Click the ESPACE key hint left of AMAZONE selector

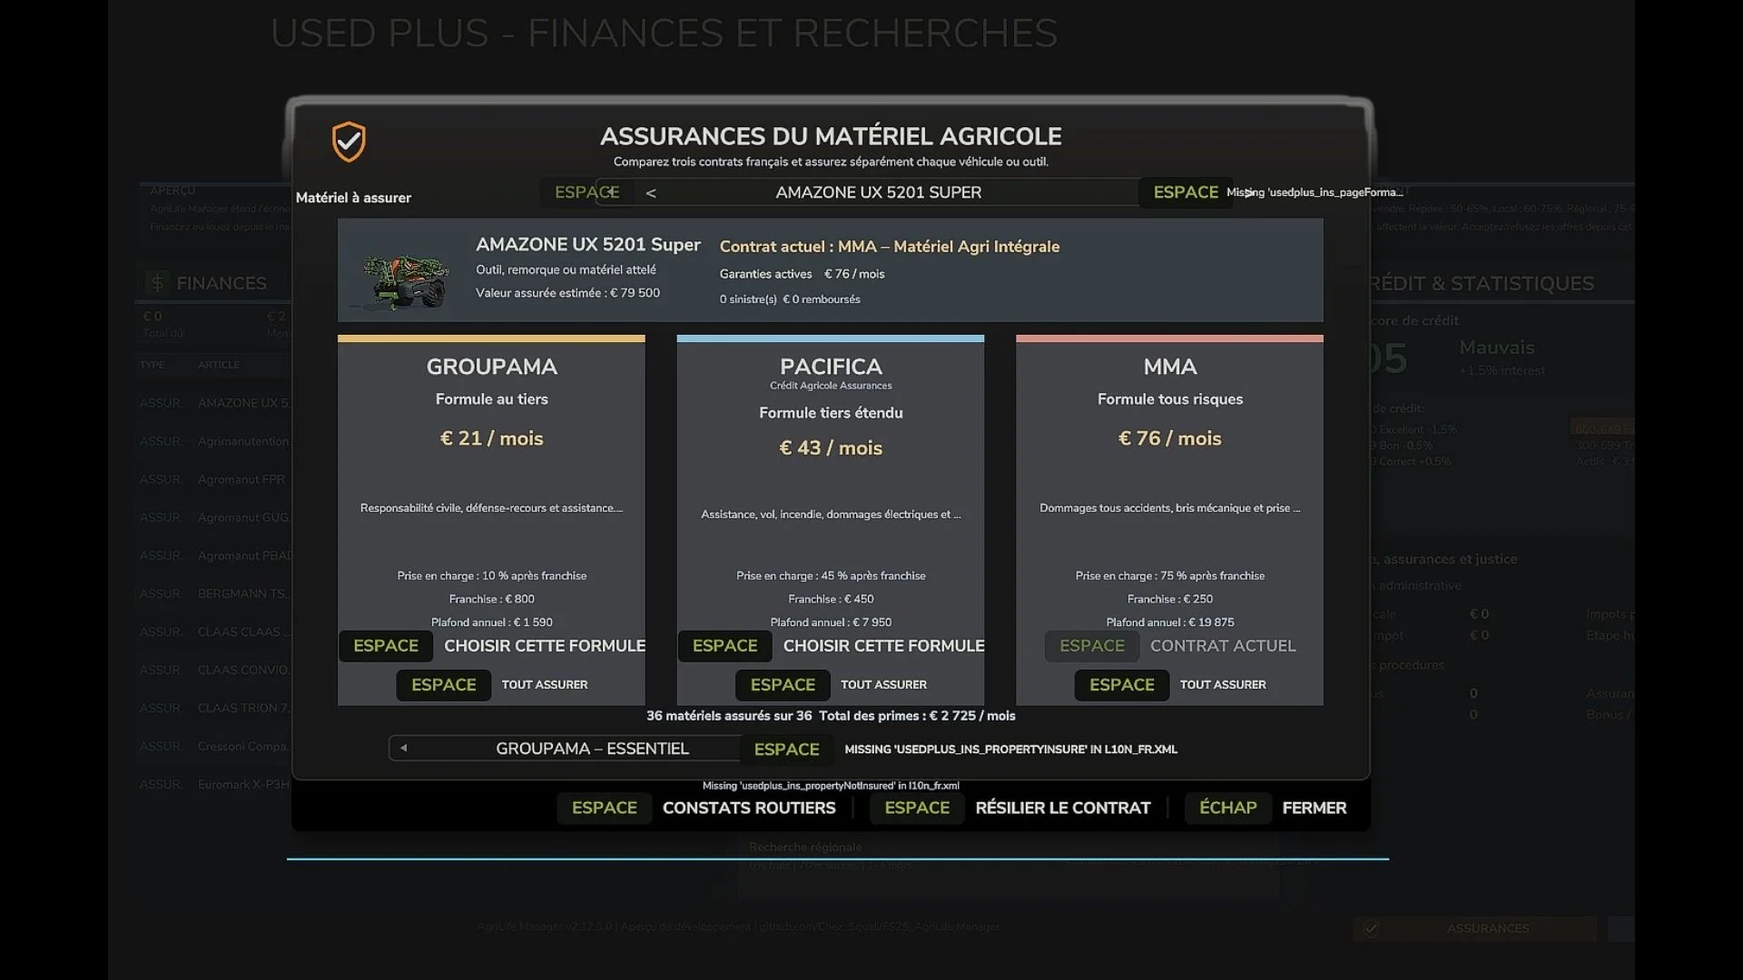[x=586, y=192]
